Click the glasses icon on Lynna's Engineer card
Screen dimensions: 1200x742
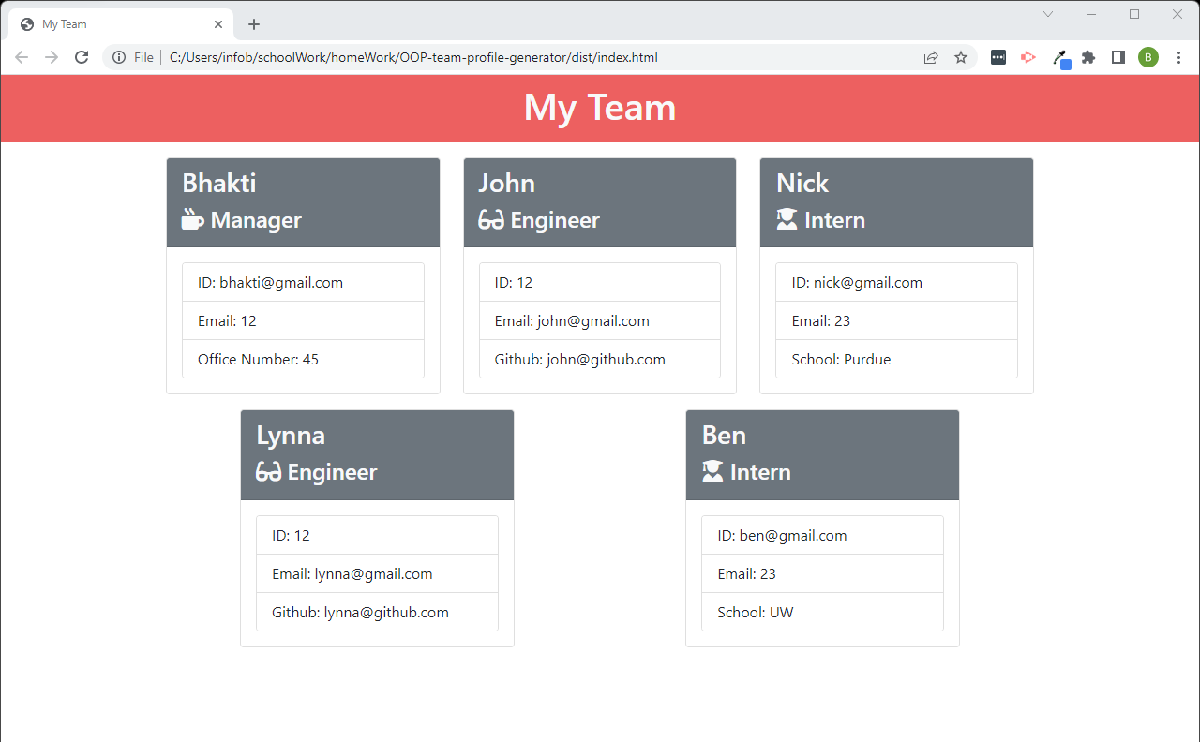(x=267, y=471)
